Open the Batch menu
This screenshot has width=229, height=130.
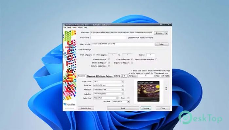click(x=75, y=28)
